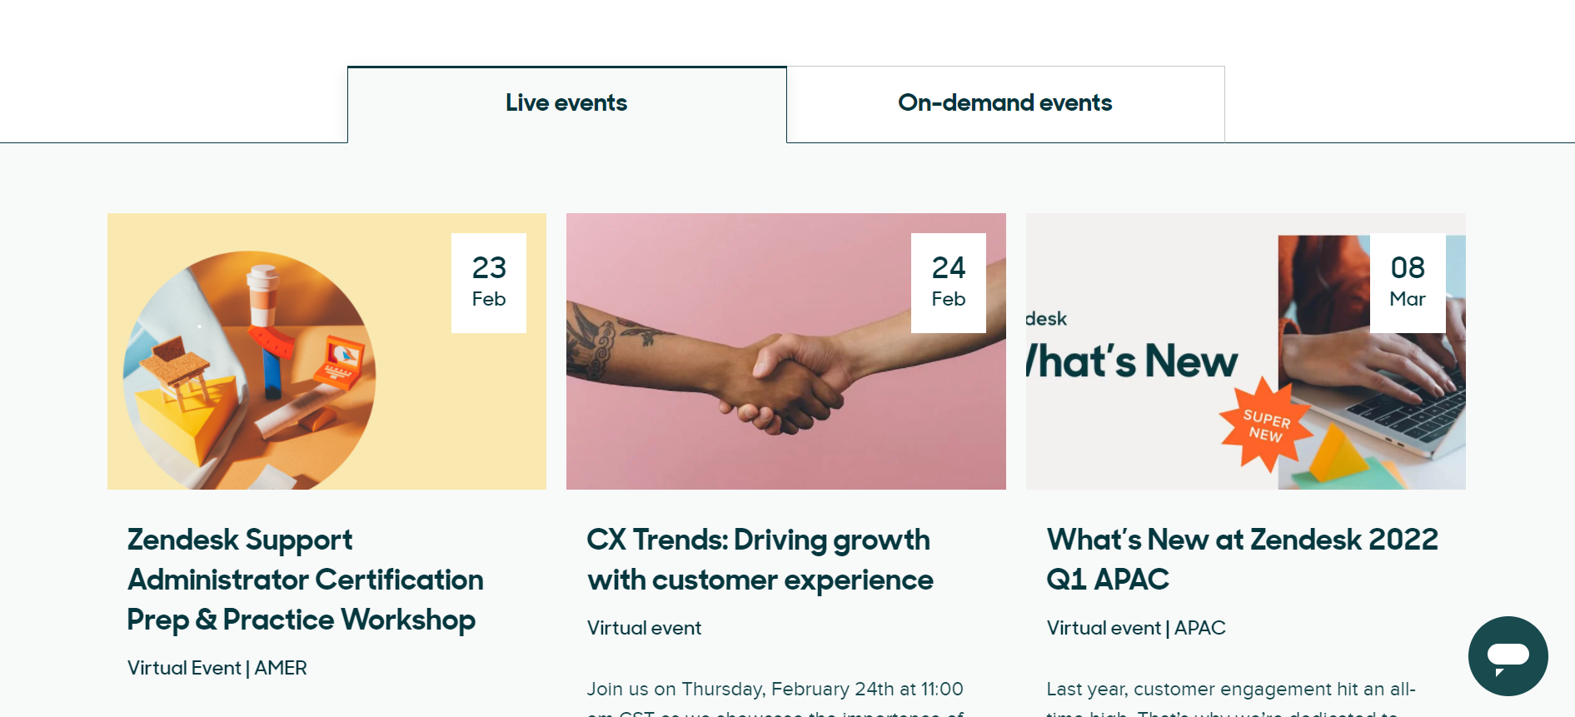This screenshot has width=1575, height=717.
Task: Click the 08 Mar date badge
Action: (1408, 283)
